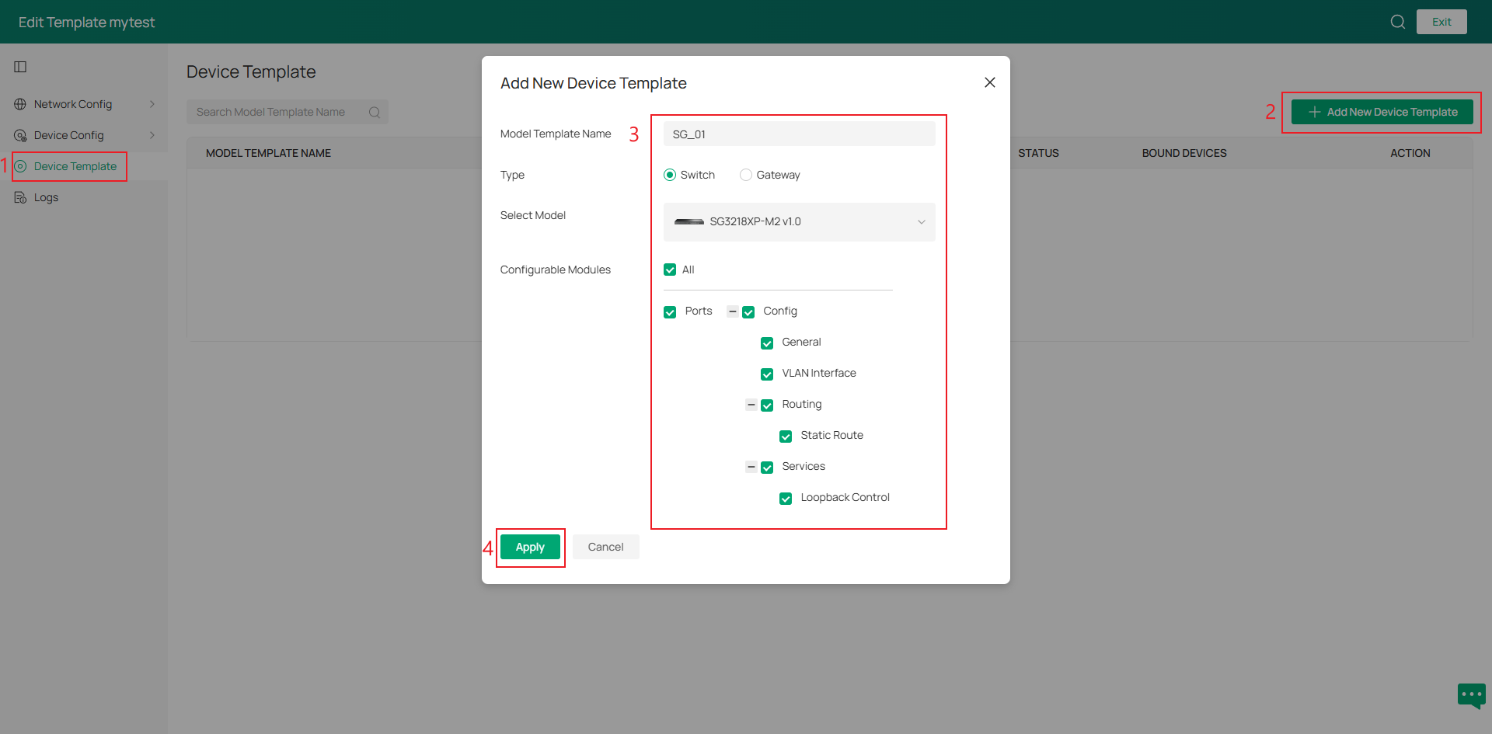Open the Select Model dropdown
The image size is (1492, 734).
tap(799, 222)
